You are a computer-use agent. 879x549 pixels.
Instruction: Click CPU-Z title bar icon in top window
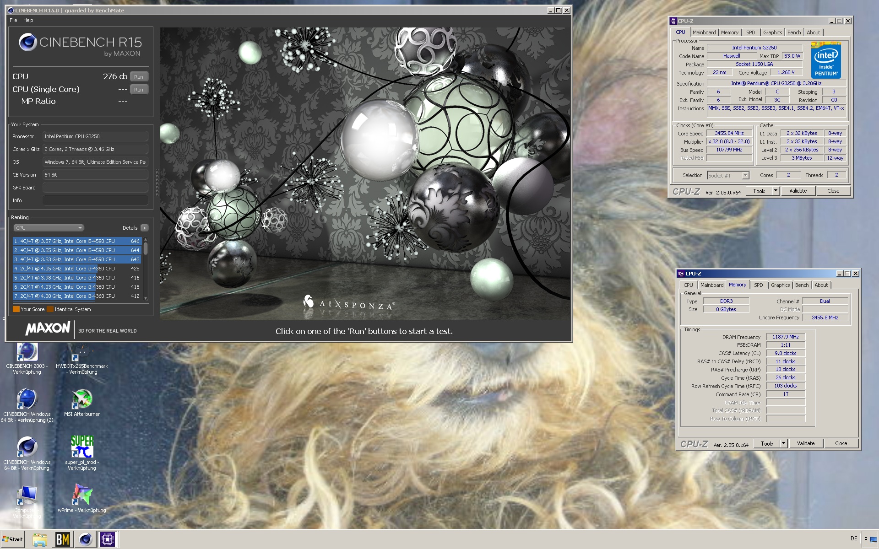pos(673,21)
